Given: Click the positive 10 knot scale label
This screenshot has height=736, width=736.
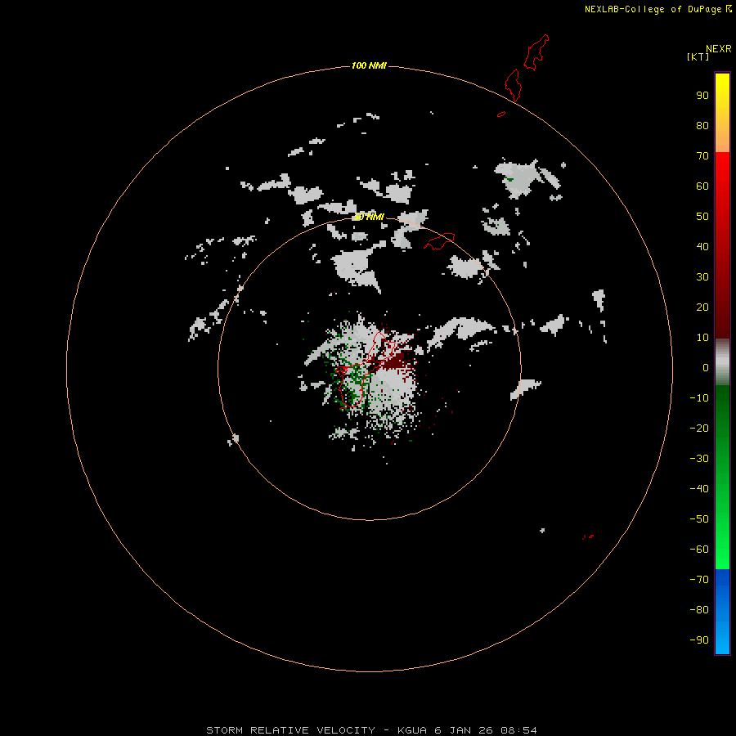Looking at the screenshot, I should 702,338.
